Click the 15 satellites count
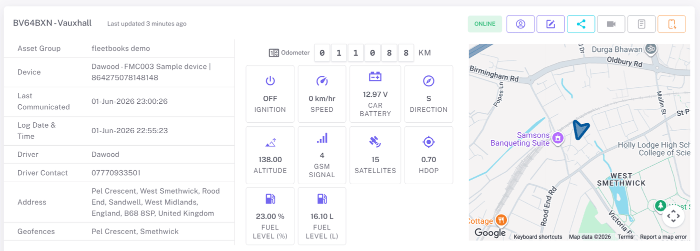700x251 pixels. pyautogui.click(x=375, y=160)
